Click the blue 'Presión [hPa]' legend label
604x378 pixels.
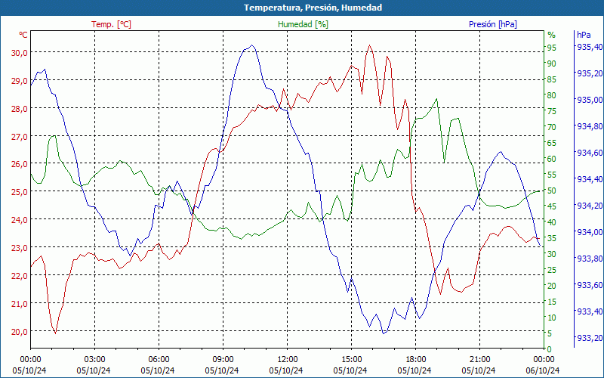[x=493, y=24]
